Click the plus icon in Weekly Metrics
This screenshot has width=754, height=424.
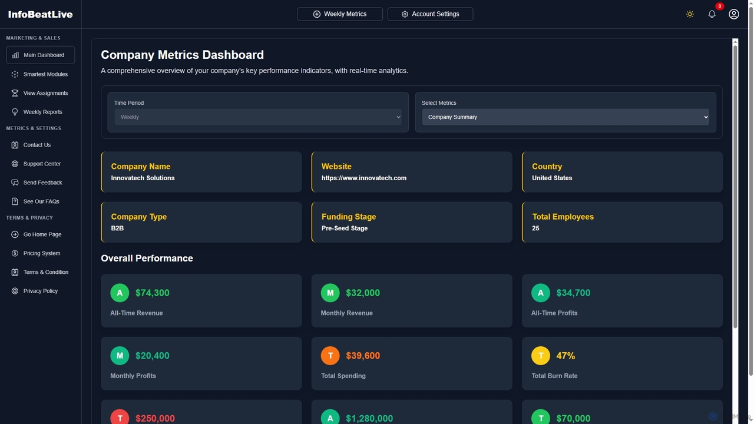point(317,14)
